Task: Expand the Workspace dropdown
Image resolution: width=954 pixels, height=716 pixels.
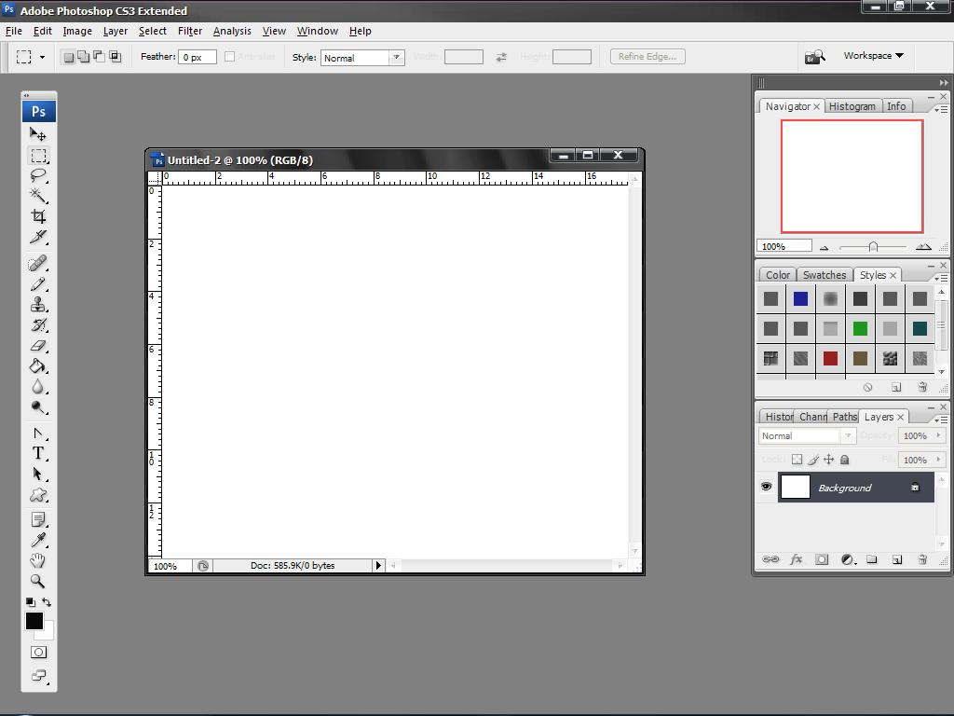Action: tap(873, 56)
